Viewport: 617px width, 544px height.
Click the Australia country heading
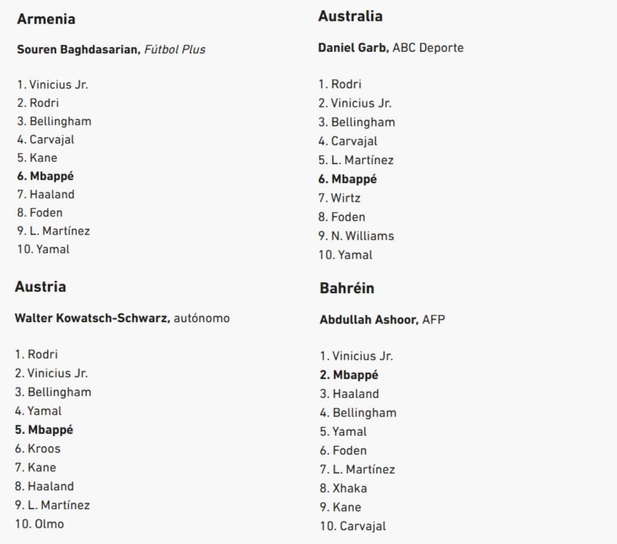[350, 16]
